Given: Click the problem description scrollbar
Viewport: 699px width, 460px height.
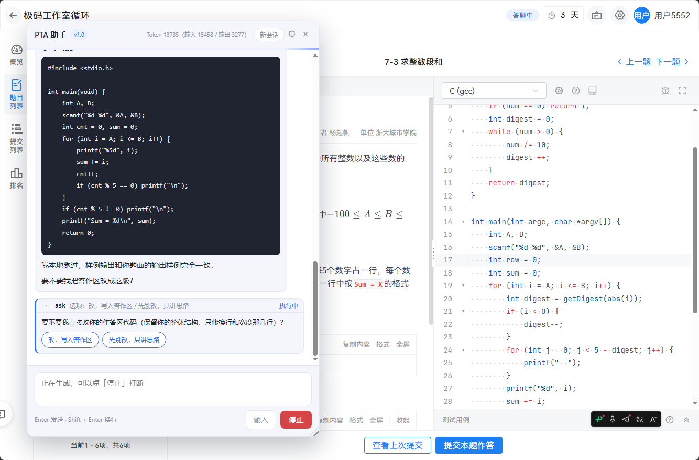Looking at the screenshot, I should 431,210.
